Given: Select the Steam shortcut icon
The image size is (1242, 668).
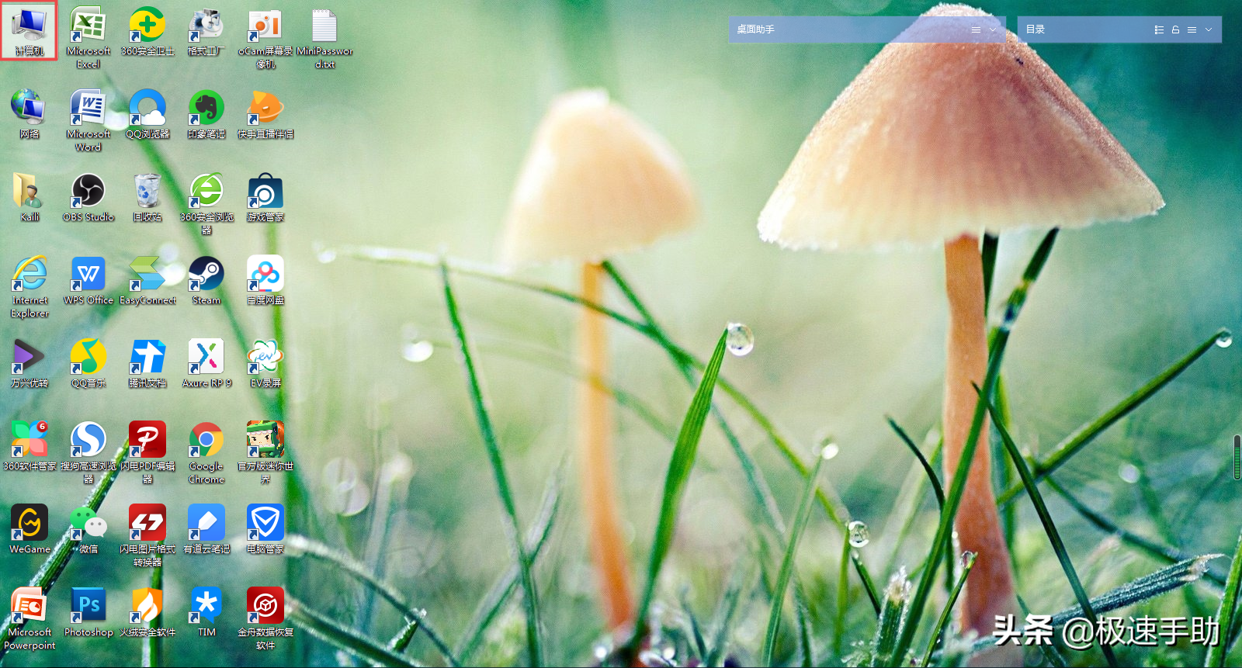Looking at the screenshot, I should tap(206, 275).
